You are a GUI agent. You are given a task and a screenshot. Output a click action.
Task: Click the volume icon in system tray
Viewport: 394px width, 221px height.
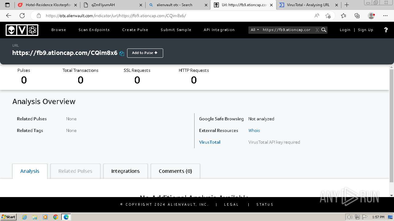tap(350, 217)
